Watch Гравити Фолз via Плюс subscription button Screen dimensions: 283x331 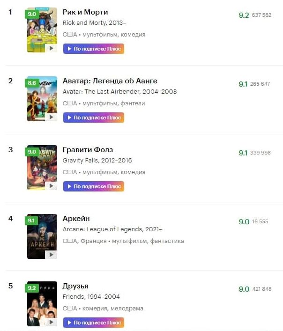click(x=94, y=186)
